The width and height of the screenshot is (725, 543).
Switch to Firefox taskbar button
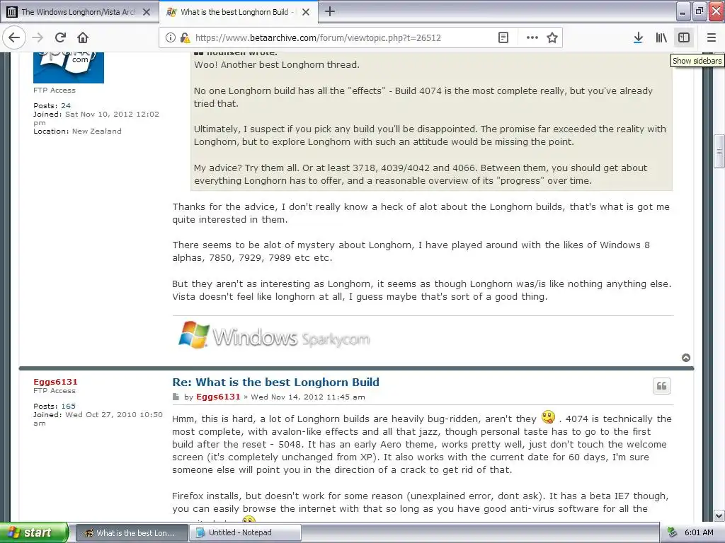[131, 533]
